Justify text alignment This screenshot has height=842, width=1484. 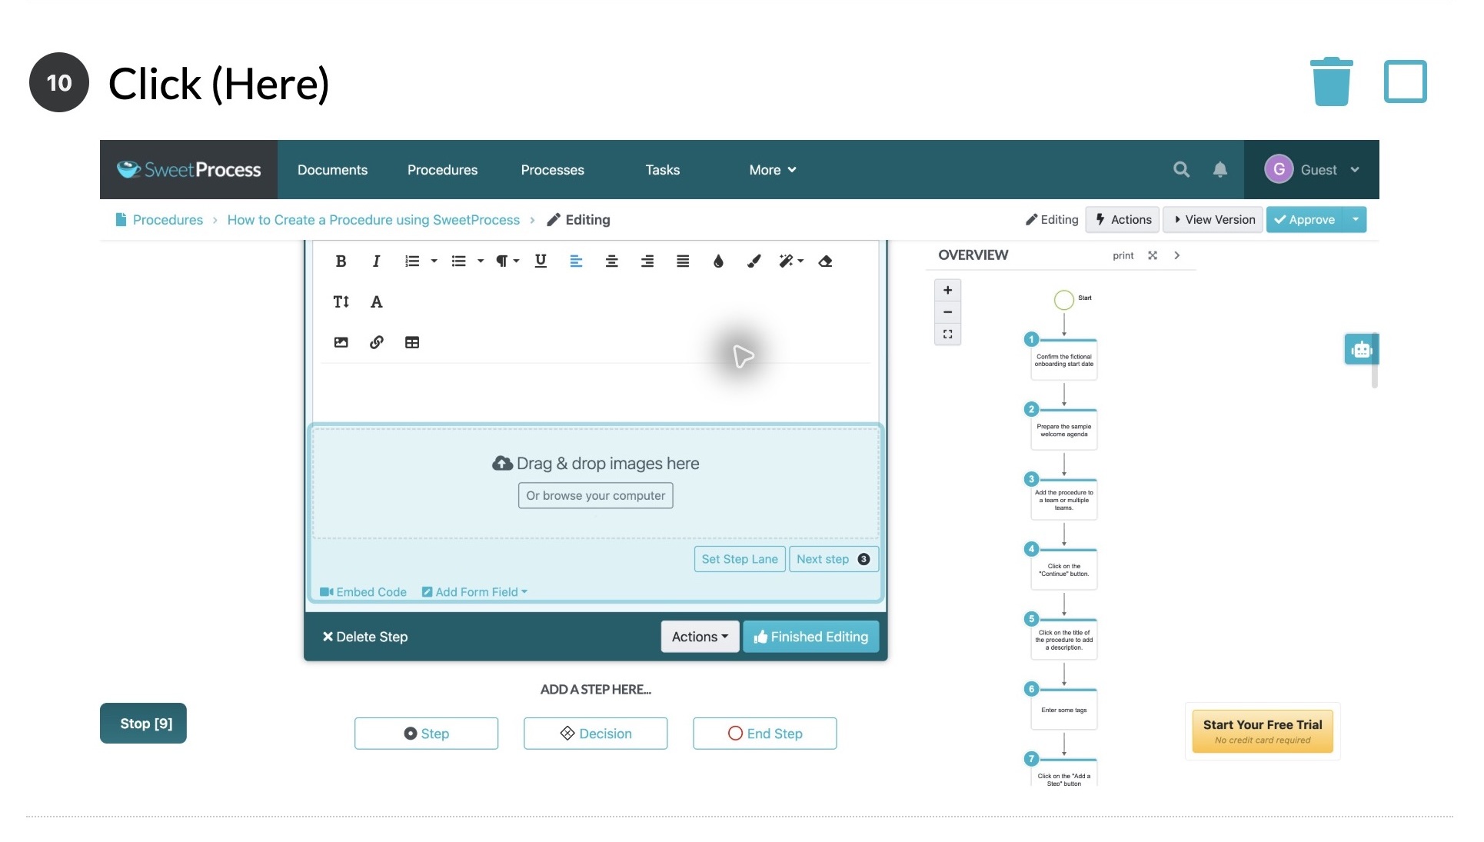tap(683, 261)
